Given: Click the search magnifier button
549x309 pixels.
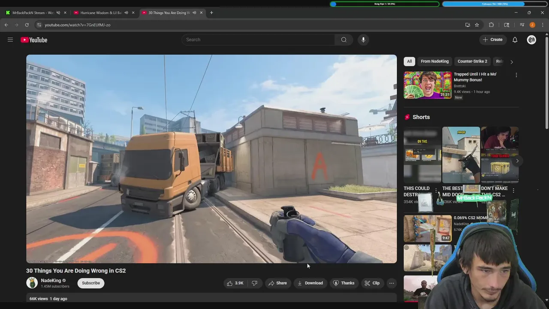Looking at the screenshot, I should pyautogui.click(x=344, y=40).
